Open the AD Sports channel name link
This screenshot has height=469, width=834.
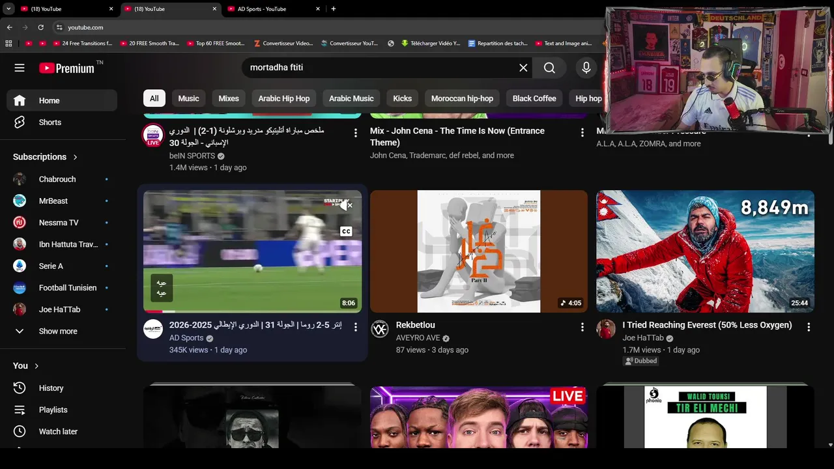(x=186, y=338)
